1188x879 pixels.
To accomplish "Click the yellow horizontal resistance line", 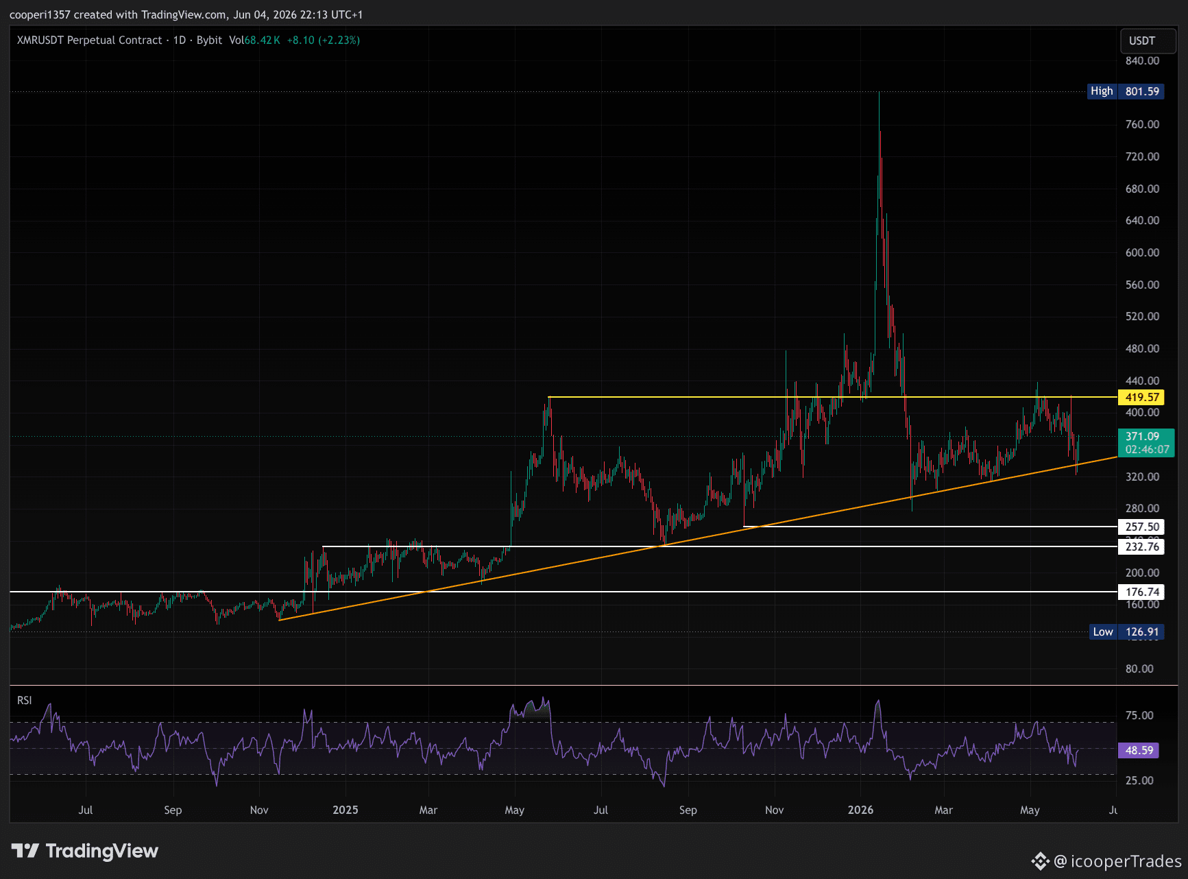I will pos(832,397).
